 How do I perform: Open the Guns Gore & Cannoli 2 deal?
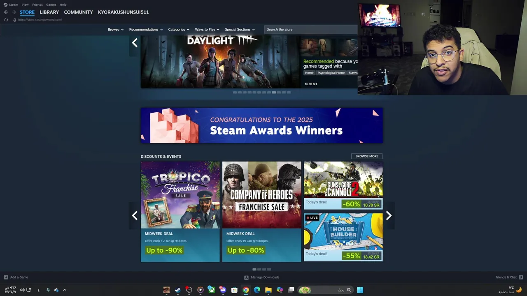coord(343,185)
